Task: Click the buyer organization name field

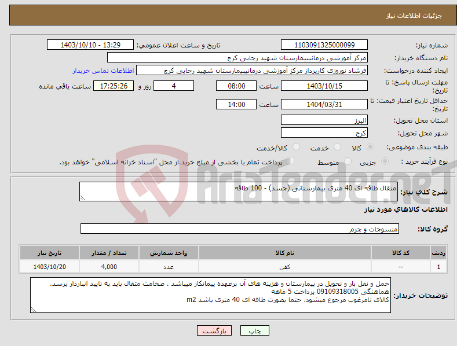Action: 237,58
